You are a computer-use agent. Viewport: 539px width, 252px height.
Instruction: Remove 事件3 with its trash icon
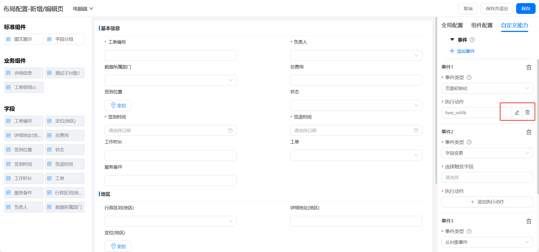point(529,221)
